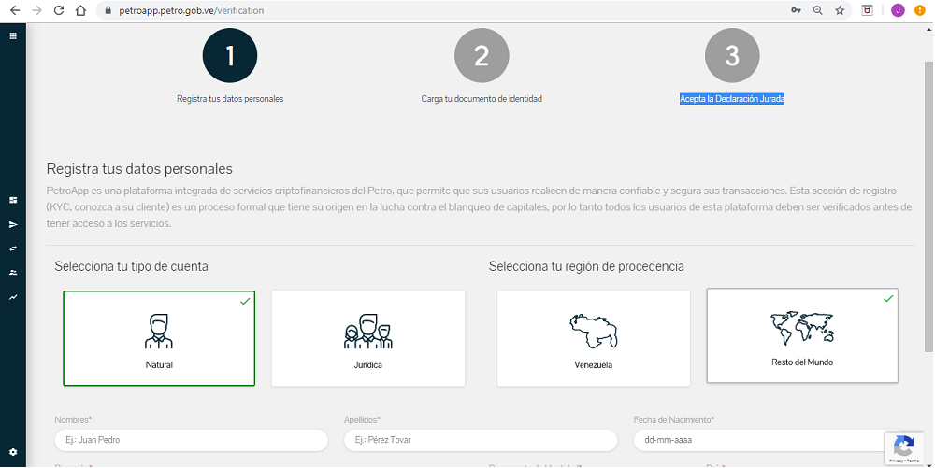The image size is (935, 468).
Task: Go to step 1 circle
Action: tap(230, 55)
